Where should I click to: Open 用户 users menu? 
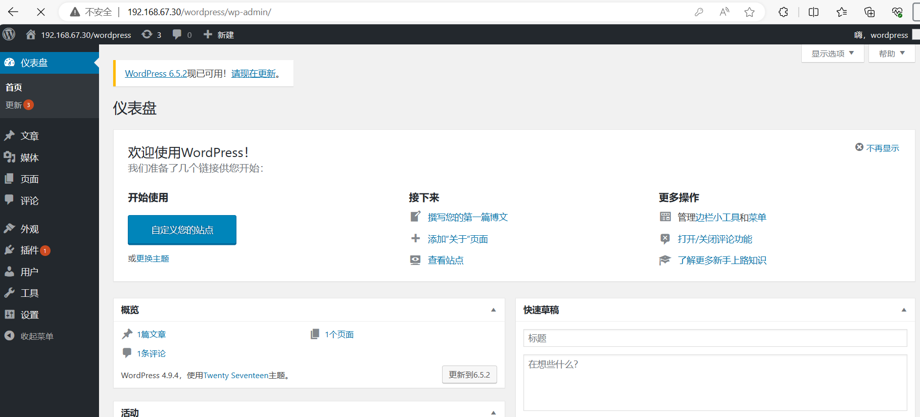pyautogui.click(x=50, y=272)
